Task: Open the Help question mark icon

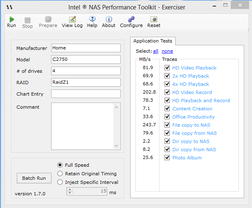Action: (x=92, y=19)
